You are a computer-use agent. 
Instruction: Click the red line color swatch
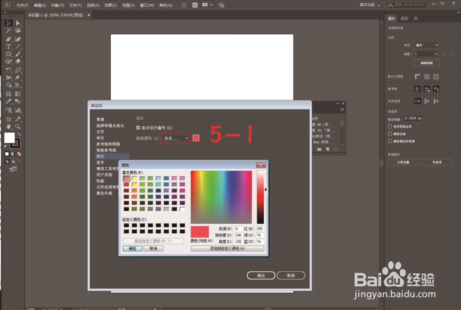point(196,138)
